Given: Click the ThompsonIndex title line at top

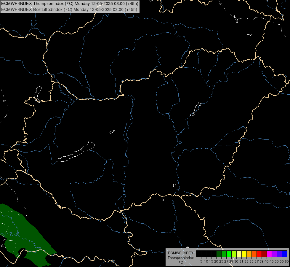Looking at the screenshot, I should tap(70, 4).
